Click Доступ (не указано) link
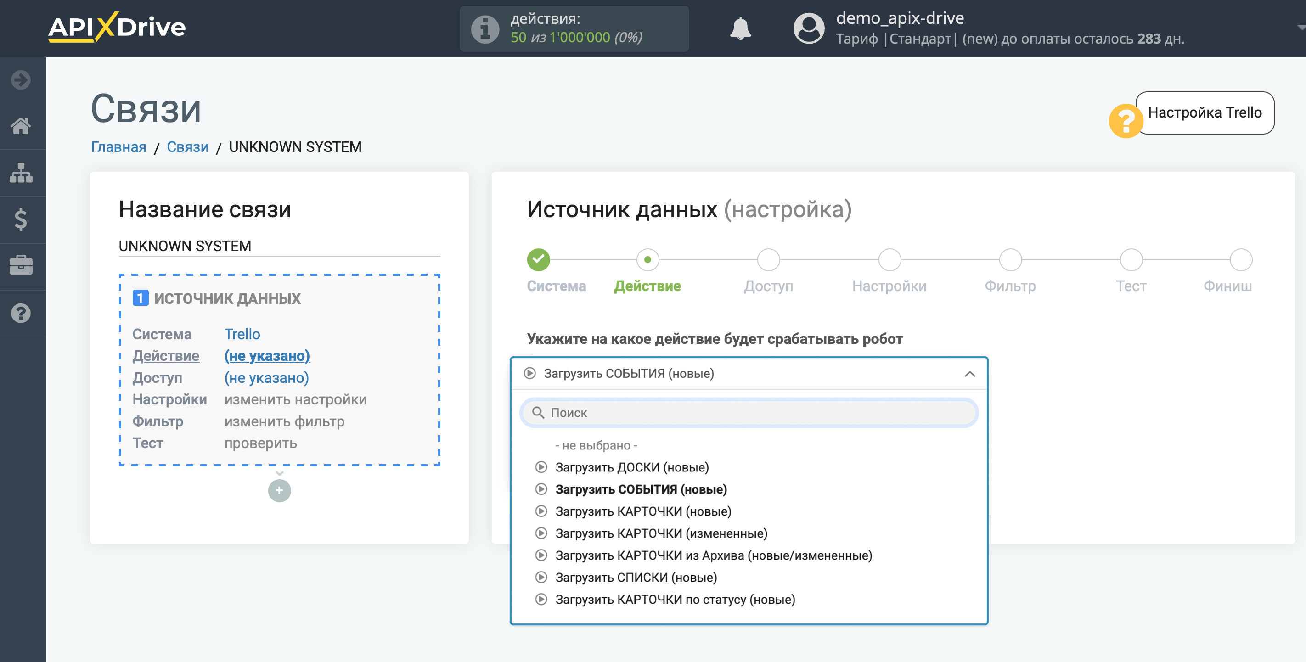This screenshot has width=1306, height=662. click(267, 378)
